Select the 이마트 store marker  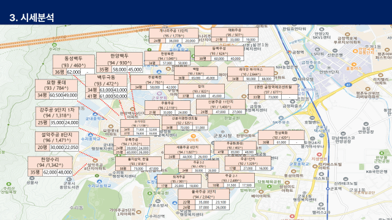193,136
